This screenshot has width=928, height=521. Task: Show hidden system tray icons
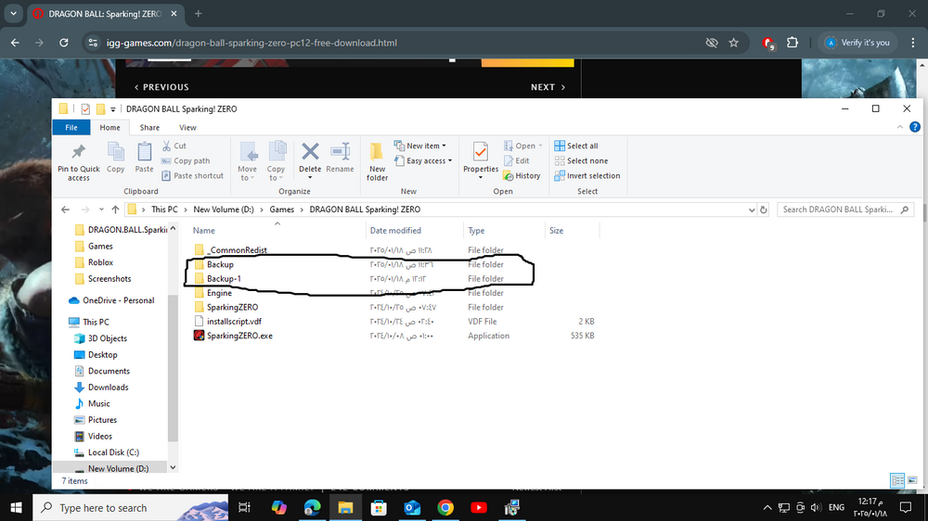(x=767, y=507)
